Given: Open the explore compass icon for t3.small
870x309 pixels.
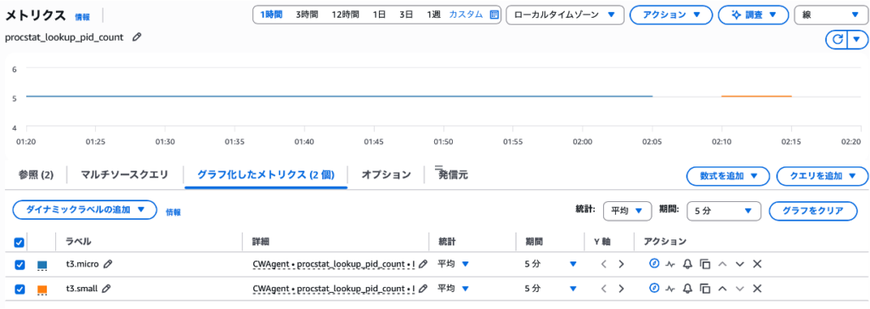Looking at the screenshot, I should coord(654,289).
